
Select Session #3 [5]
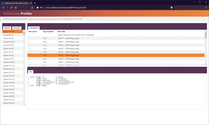coord(13,38)
